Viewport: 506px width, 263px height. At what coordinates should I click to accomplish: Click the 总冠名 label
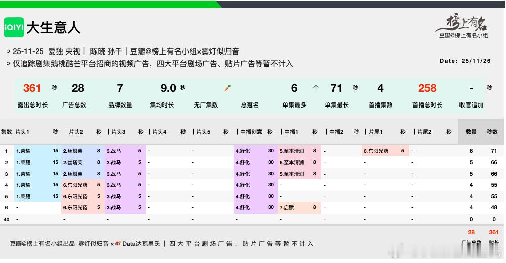[250, 105]
